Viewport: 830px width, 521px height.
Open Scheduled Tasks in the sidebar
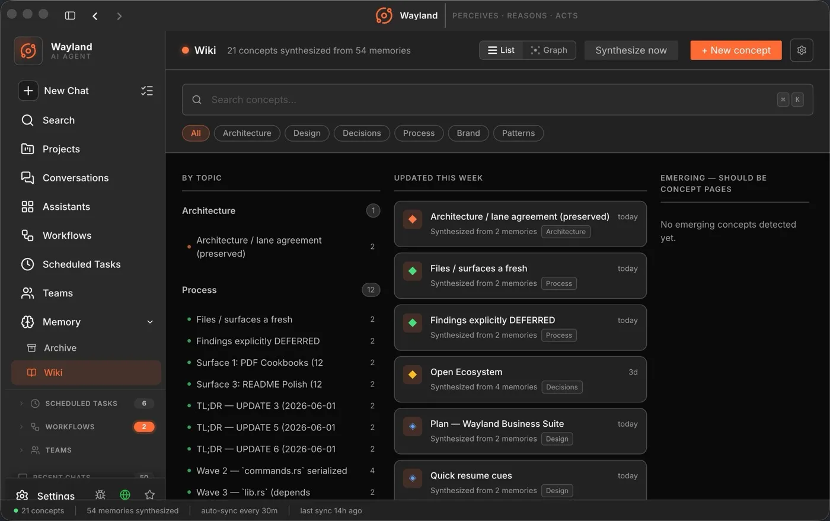(86, 264)
